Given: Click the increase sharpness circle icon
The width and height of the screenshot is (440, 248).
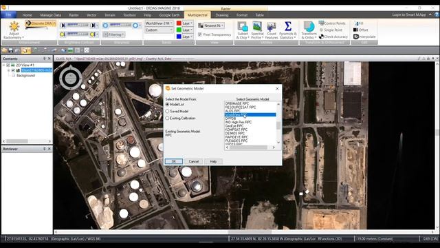Looking at the screenshot, I should (x=135, y=25).
